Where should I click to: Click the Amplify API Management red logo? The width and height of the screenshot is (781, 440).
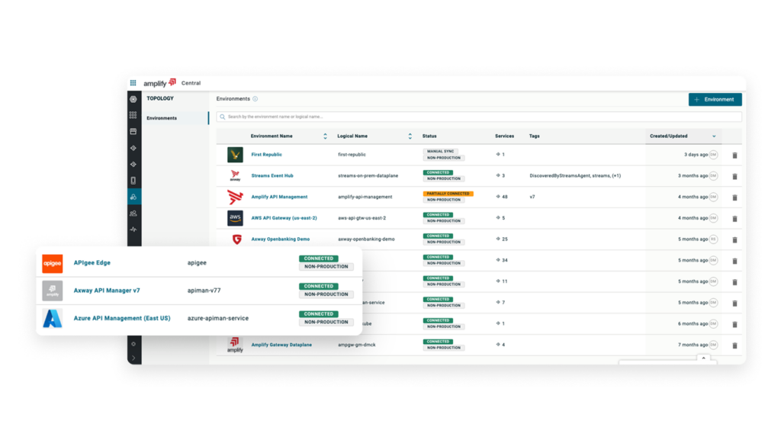(235, 197)
